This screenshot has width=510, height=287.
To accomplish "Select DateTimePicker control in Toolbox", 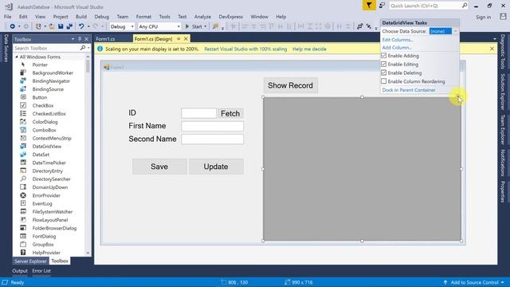I will point(49,163).
